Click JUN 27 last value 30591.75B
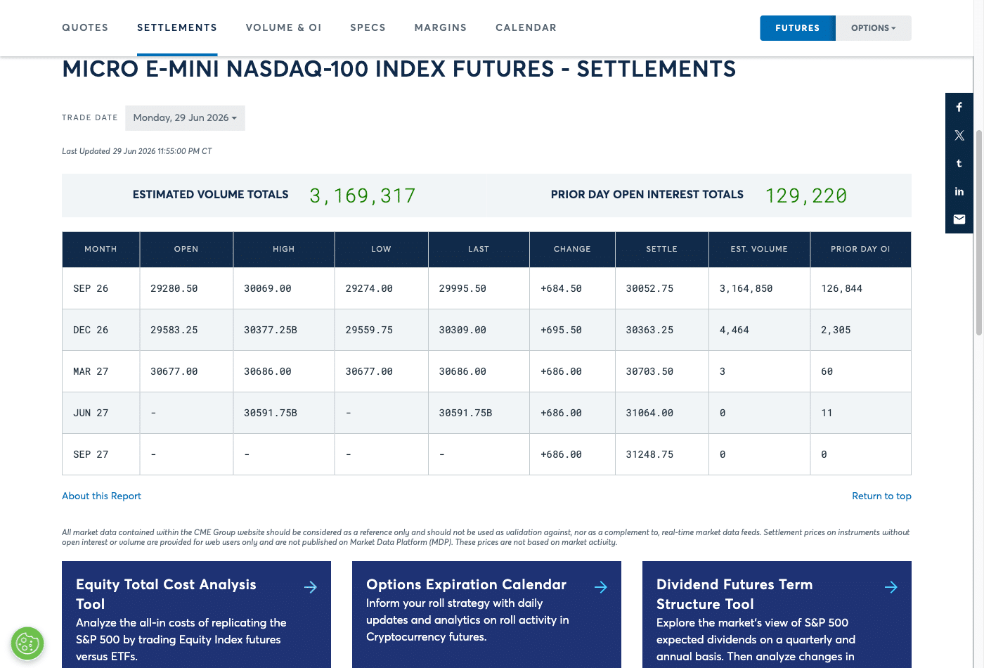The height and width of the screenshot is (668, 984). 465,413
